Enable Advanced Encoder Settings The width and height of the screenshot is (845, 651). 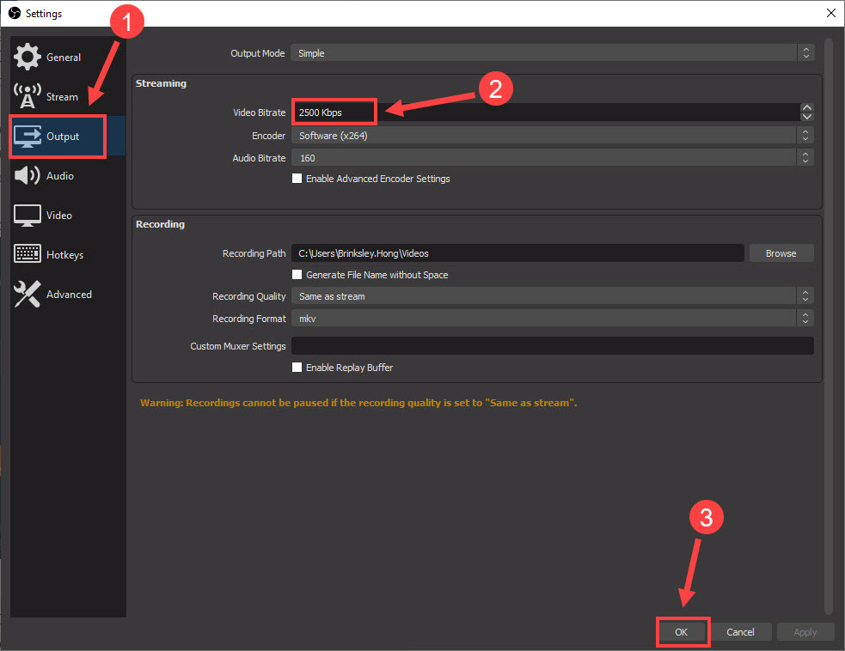click(x=297, y=178)
